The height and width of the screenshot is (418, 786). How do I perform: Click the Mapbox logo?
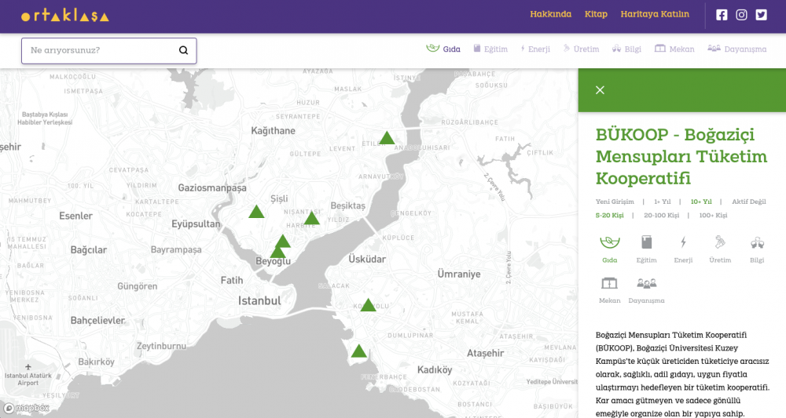coord(27,409)
